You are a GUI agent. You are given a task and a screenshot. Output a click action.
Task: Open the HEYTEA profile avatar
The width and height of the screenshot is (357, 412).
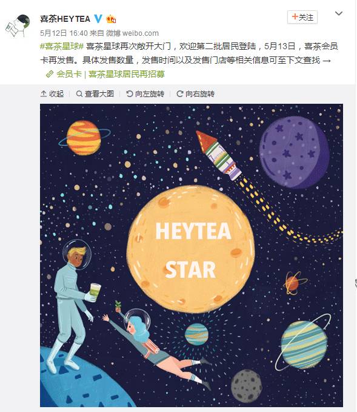(x=18, y=25)
